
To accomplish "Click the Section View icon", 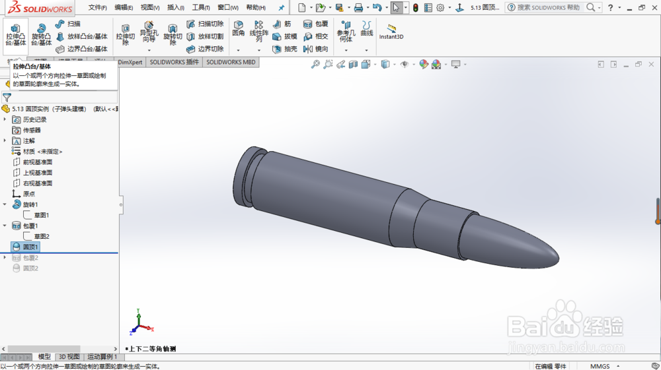I will 353,65.
